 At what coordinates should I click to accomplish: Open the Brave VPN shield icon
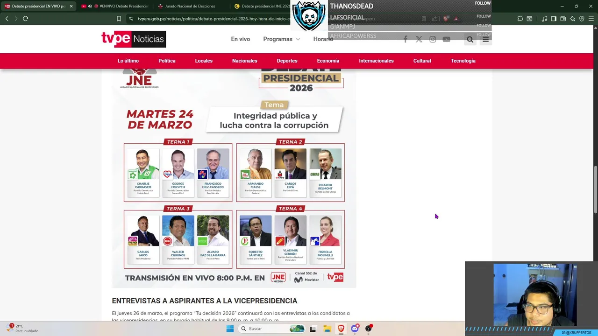582,19
